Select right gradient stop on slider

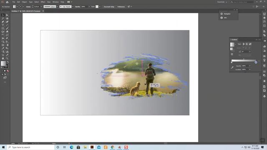[x=256, y=62]
